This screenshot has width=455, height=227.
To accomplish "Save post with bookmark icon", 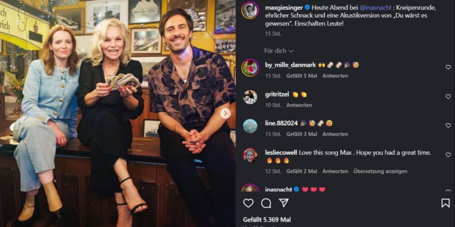I will (445, 203).
